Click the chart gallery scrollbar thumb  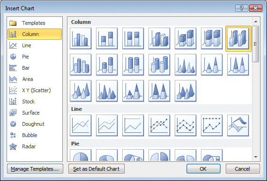(x=256, y=44)
